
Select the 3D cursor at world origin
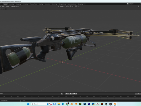pos(62,62)
